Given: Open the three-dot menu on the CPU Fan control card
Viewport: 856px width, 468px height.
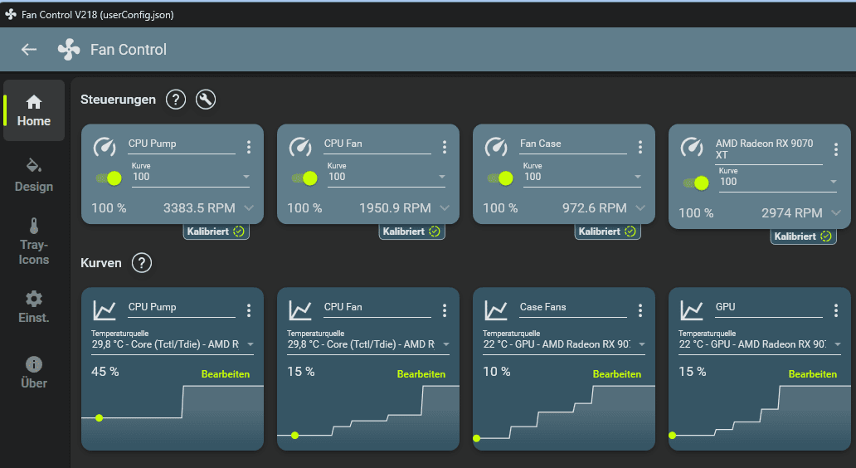Looking at the screenshot, I should pos(445,146).
